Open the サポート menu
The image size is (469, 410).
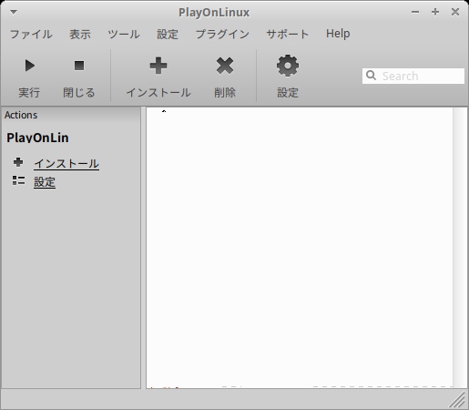[x=288, y=34]
